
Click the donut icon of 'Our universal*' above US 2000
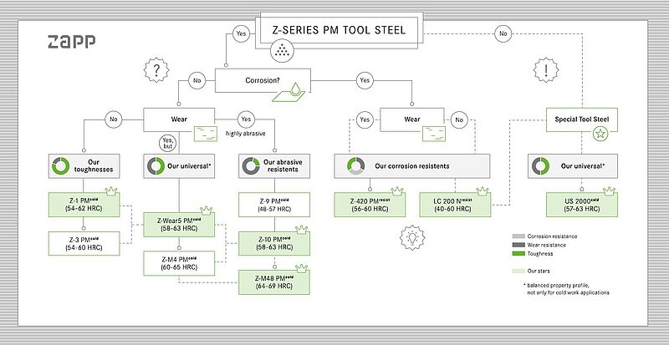pos(540,166)
